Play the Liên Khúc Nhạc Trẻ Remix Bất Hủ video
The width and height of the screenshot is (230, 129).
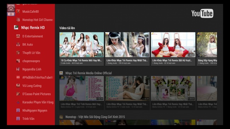[173, 49]
